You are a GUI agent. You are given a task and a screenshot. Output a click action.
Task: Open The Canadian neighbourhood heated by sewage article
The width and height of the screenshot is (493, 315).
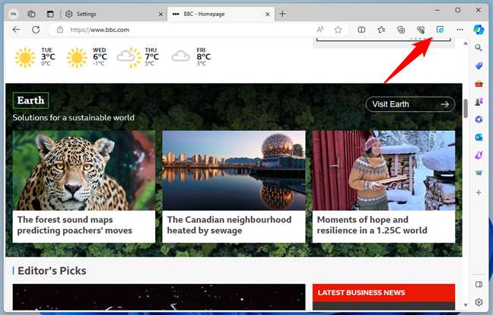click(x=229, y=224)
